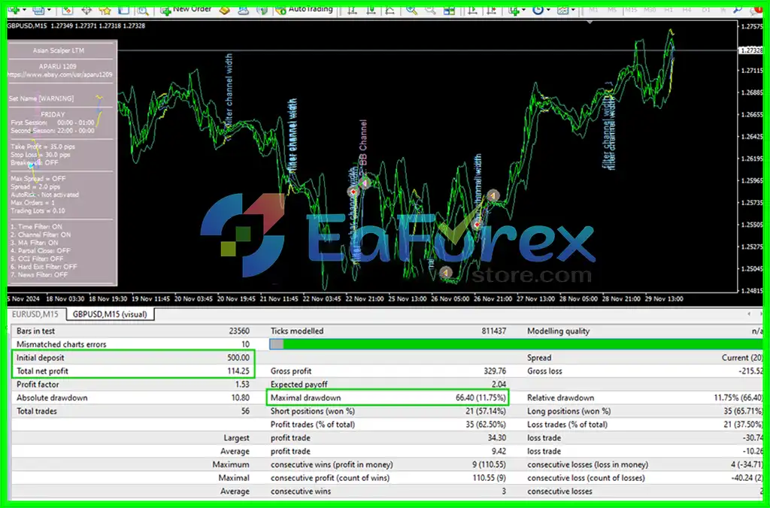Click the "Mismatched charts errors" row label
The height and width of the screenshot is (508, 770).
62,345
